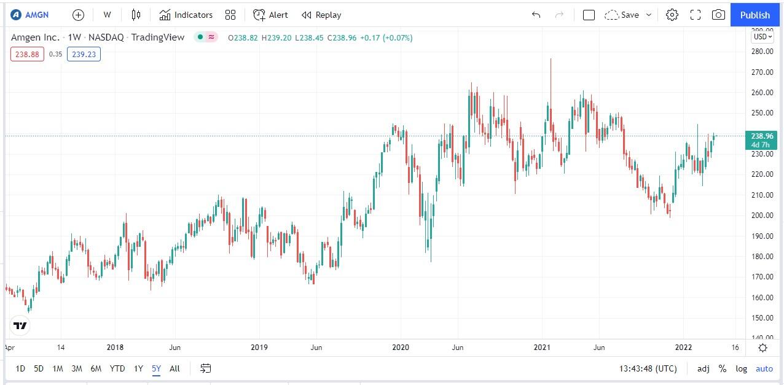Open candlestick chart style selector
This screenshot has width=784, height=385.
pos(136,15)
